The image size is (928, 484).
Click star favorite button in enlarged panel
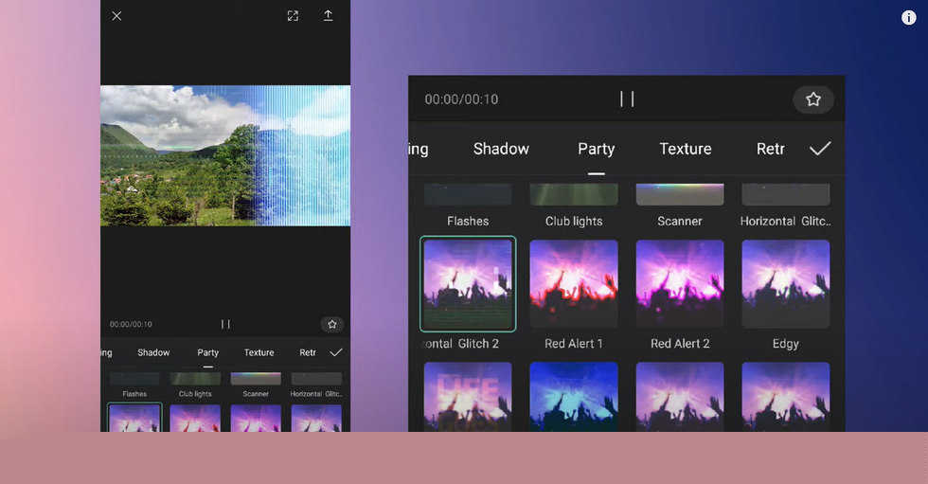point(813,99)
